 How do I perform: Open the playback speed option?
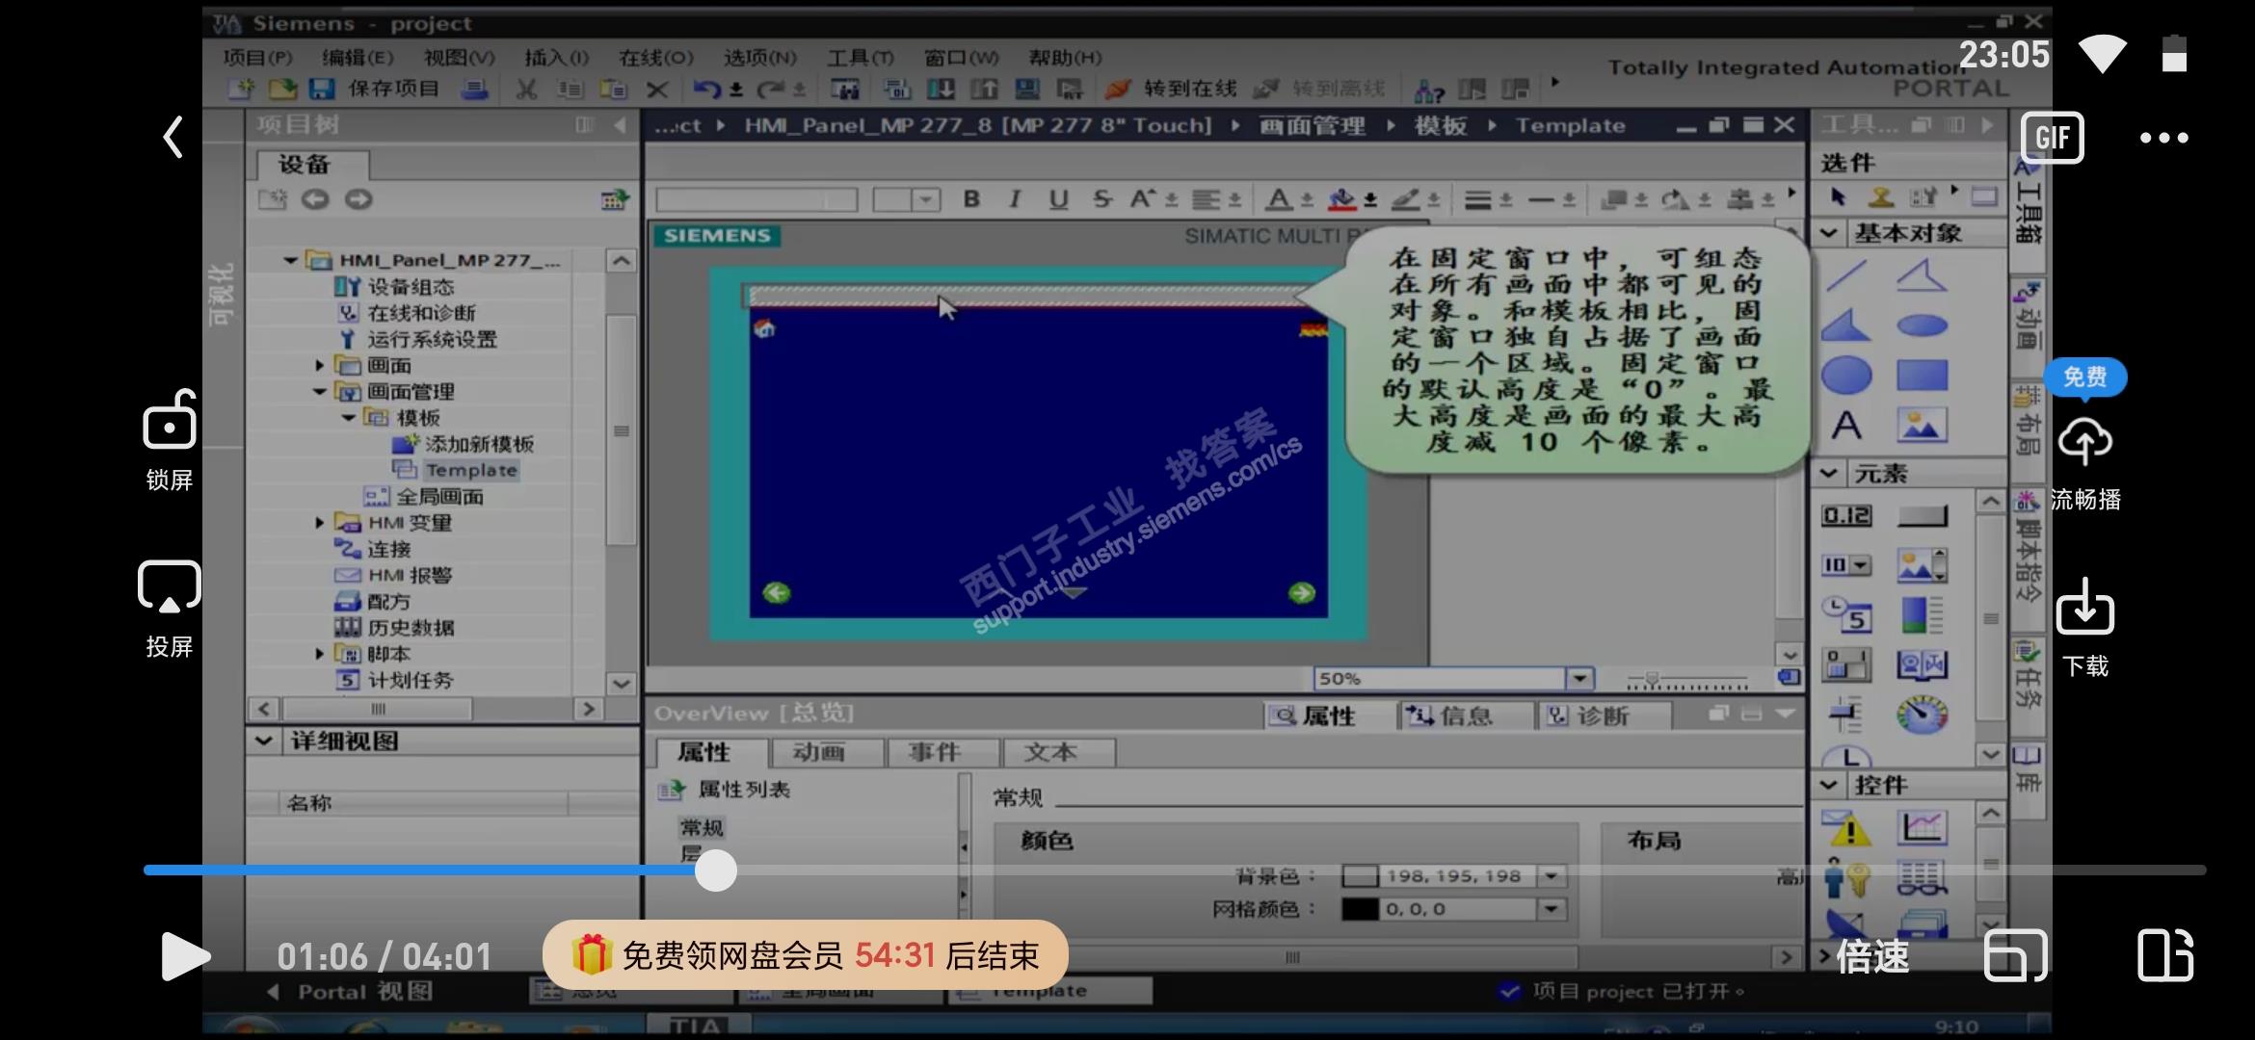(1871, 956)
